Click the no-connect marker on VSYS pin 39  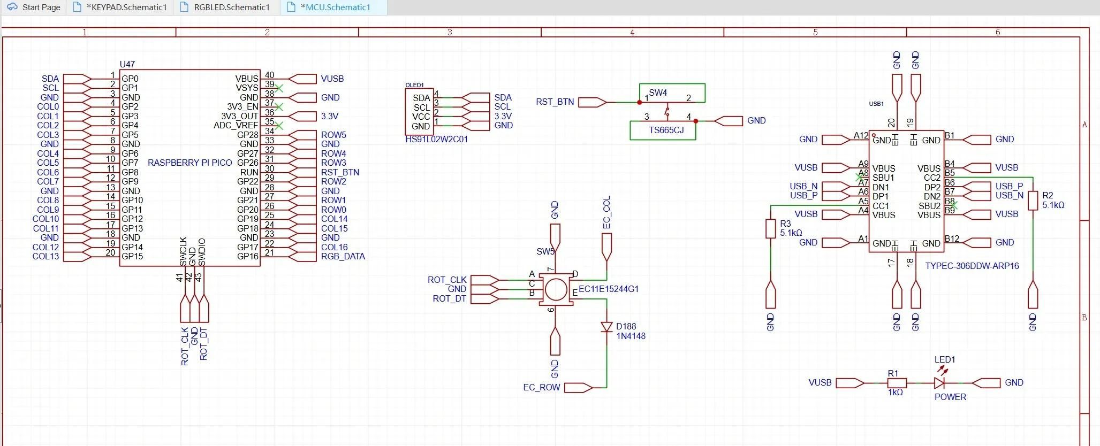(x=279, y=88)
